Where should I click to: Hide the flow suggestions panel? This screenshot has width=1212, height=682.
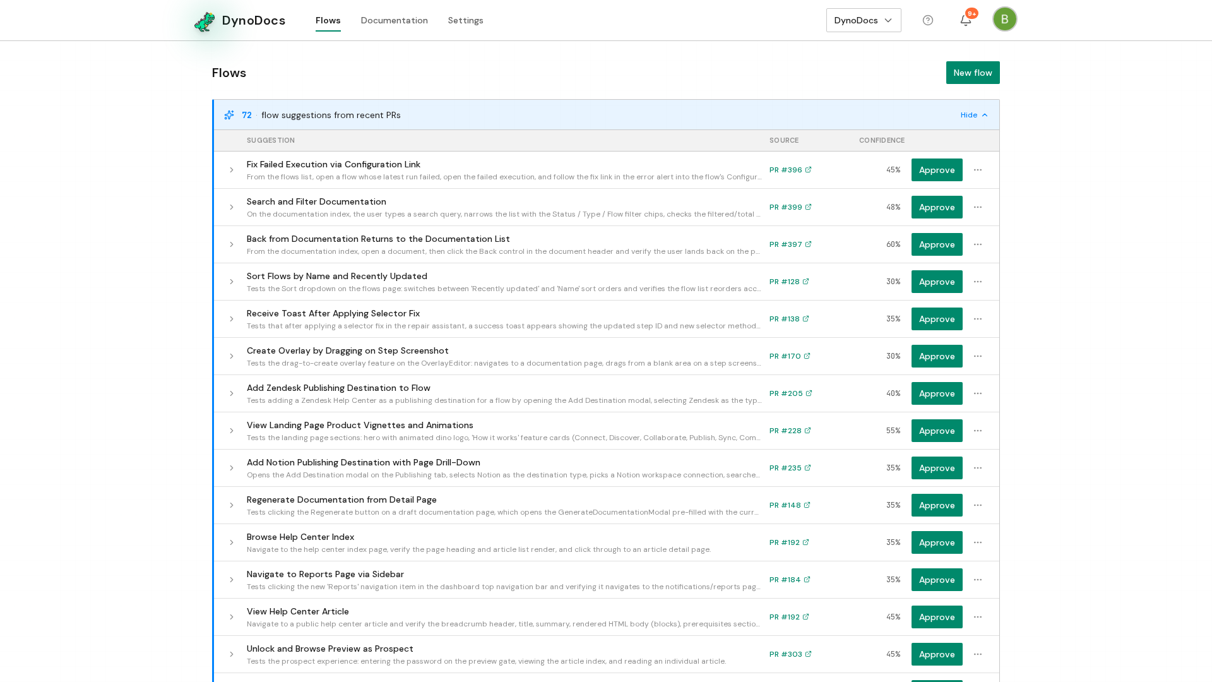coord(974,115)
